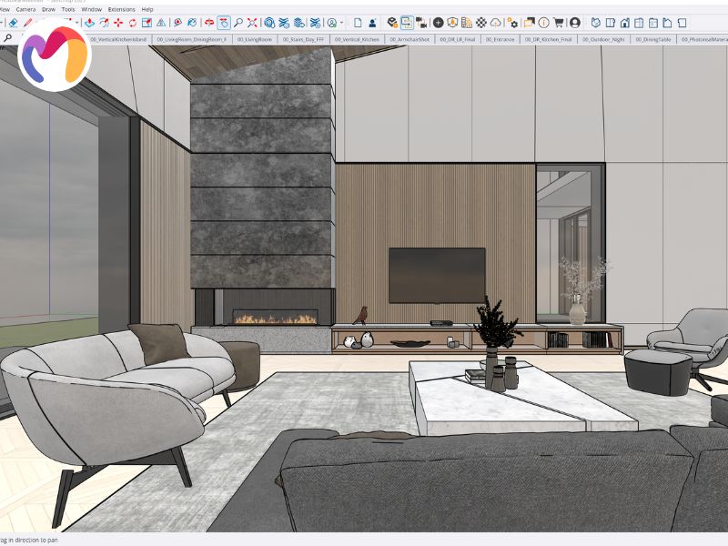Toggle the highlighted Pan hand tool
The width and height of the screenshot is (728, 546).
click(224, 22)
